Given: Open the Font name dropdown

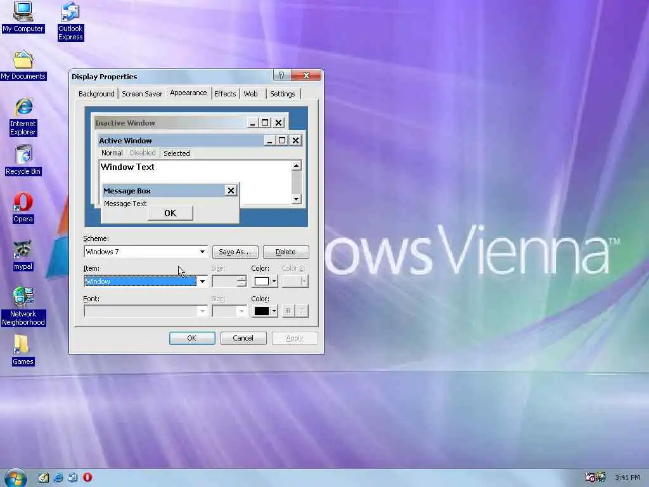Looking at the screenshot, I should pos(202,311).
